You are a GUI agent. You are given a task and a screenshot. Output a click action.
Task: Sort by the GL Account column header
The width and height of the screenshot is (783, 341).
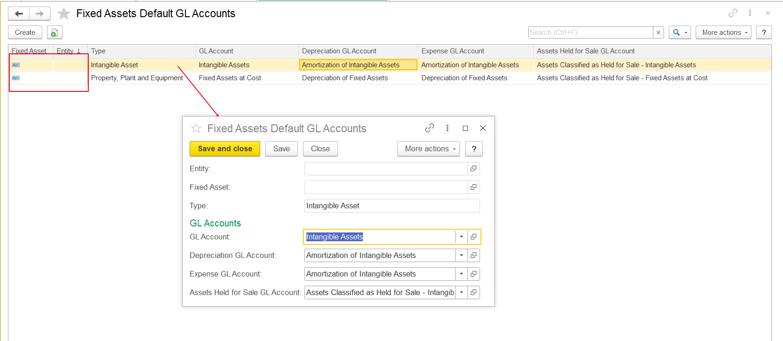247,51
